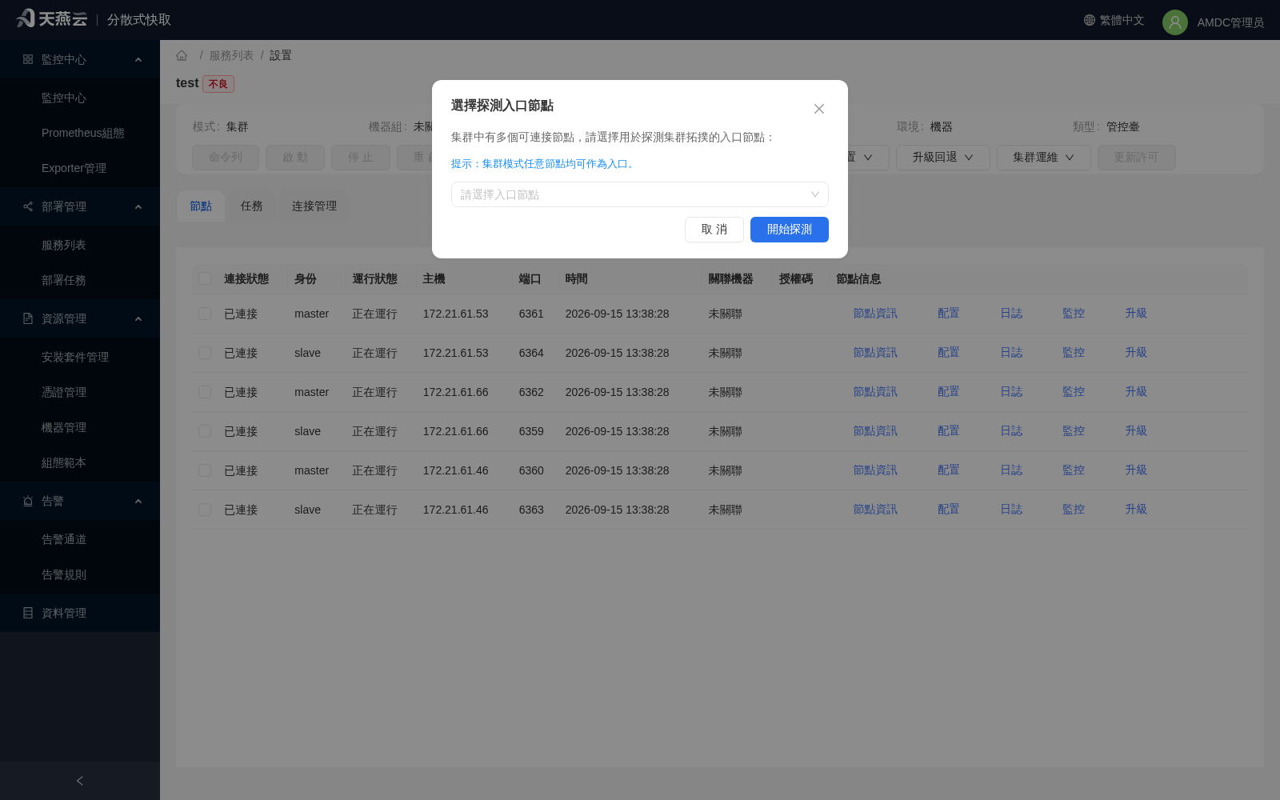Click 升級 link for port 6360 row
The image size is (1280, 800).
[x=1136, y=470]
